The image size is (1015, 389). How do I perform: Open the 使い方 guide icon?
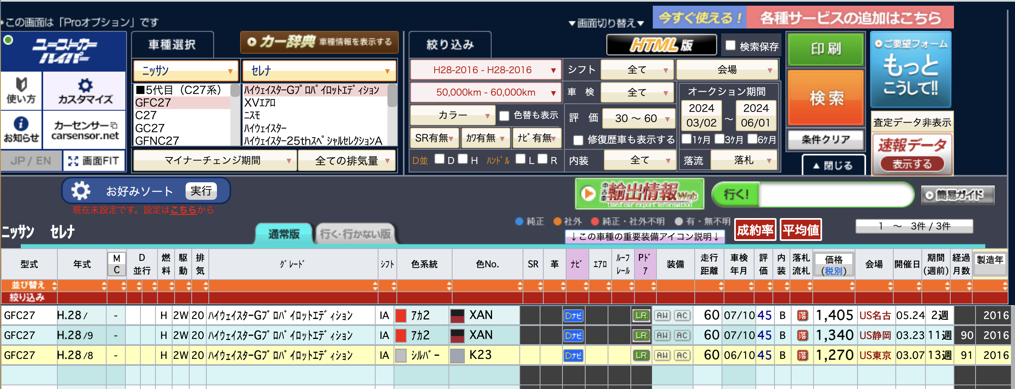(21, 90)
